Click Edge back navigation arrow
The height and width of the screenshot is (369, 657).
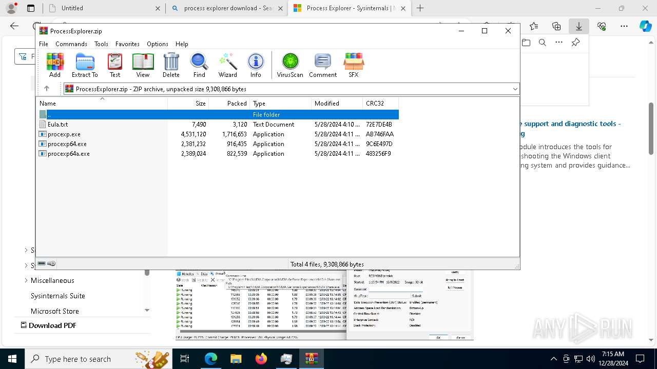[x=14, y=26]
